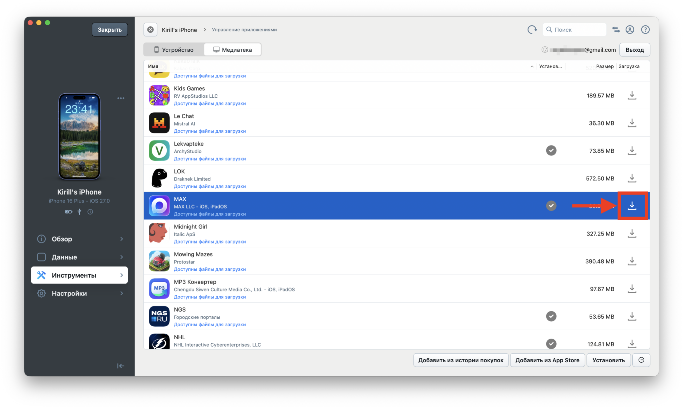
Task: Select the Midnight Girl app name
Action: [x=190, y=227]
